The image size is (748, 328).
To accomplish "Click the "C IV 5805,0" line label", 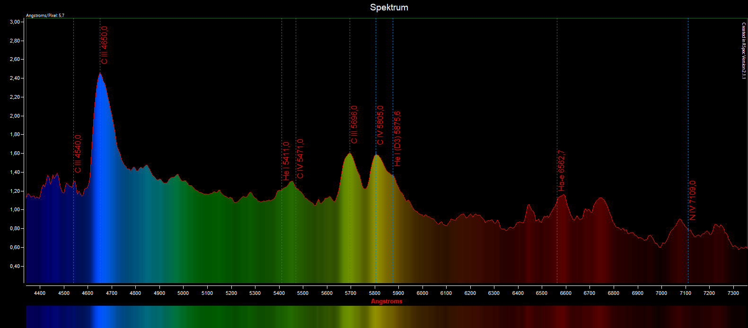I will [x=380, y=125].
